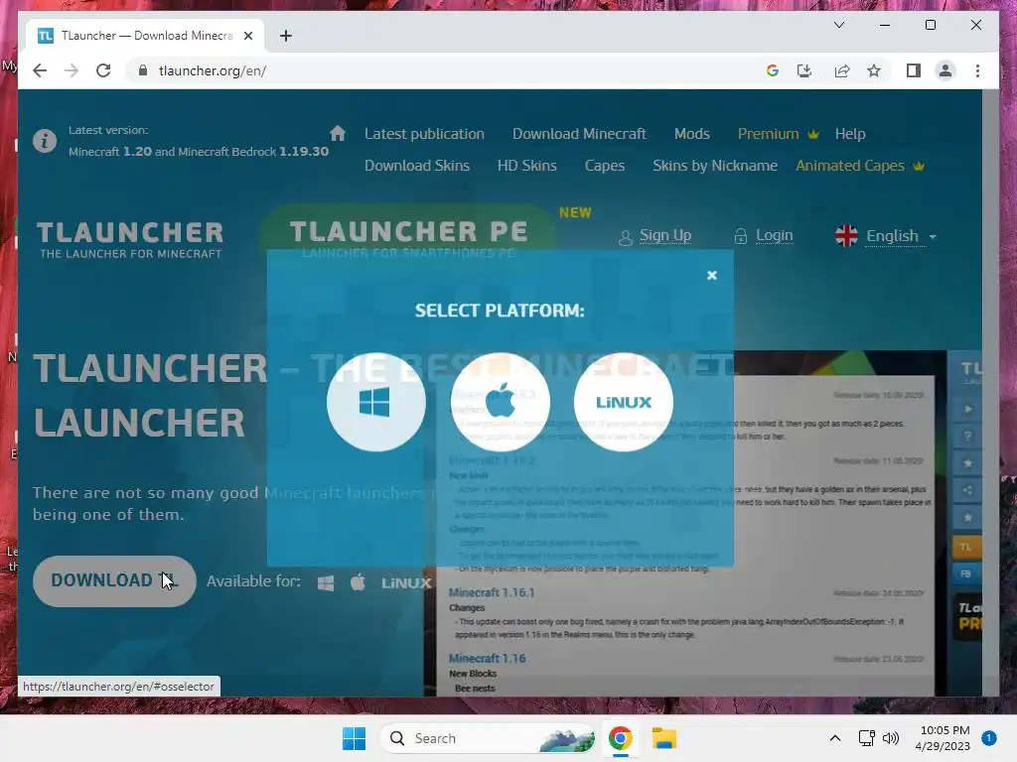Bookmark this page with star icon
Screen dimensions: 1017x762
874,70
